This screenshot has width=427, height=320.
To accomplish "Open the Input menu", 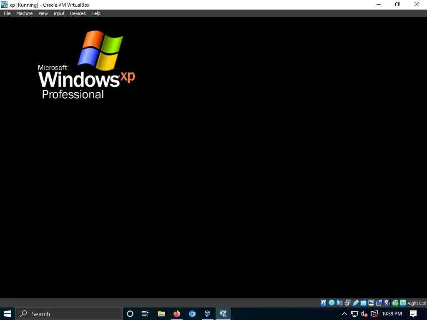I will [59, 13].
